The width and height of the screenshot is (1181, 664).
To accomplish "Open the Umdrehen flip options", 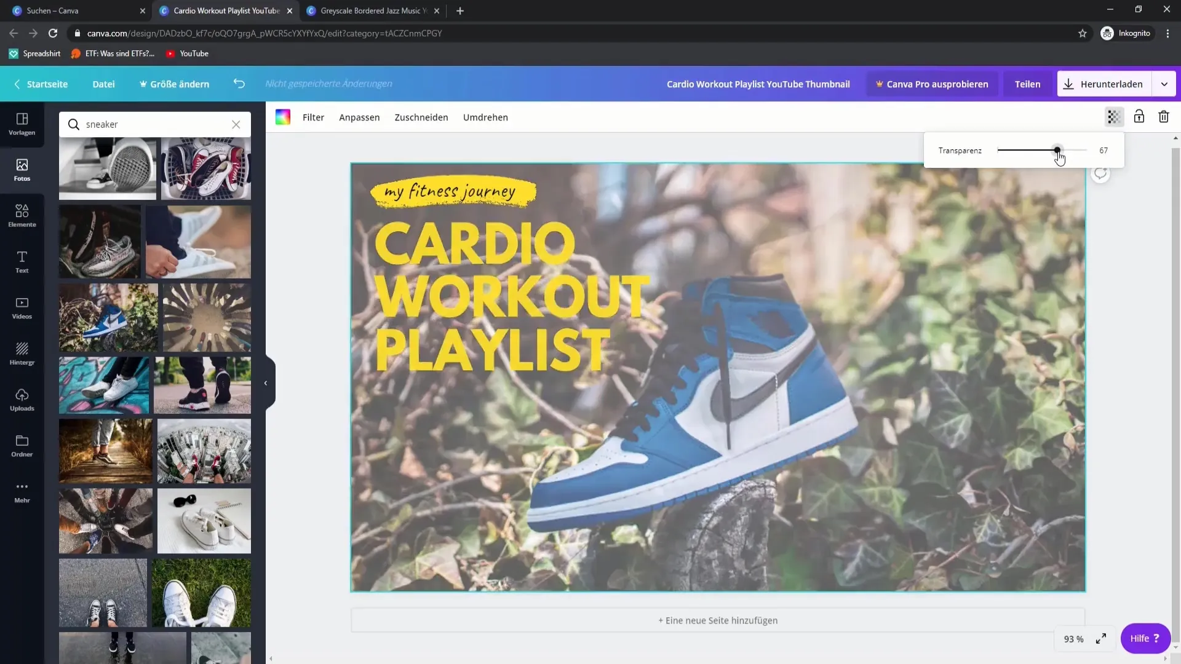I will pos(485,117).
